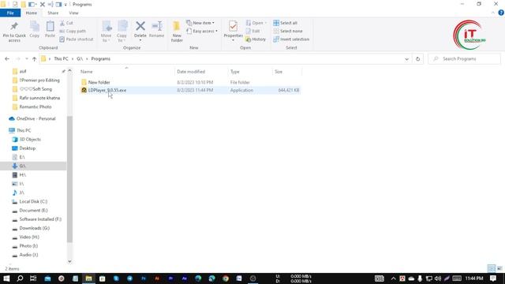Open Software Installed (F:) drive
The image size is (505, 284).
pos(40,219)
